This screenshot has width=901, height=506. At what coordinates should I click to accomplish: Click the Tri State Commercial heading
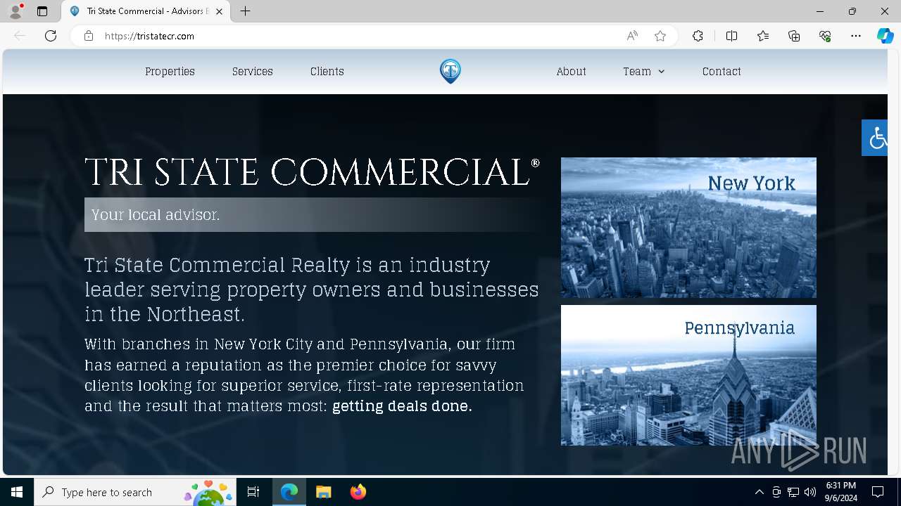point(312,172)
